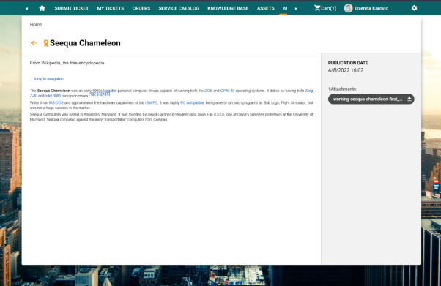Click the orange ribbon badge icon

coord(45,43)
